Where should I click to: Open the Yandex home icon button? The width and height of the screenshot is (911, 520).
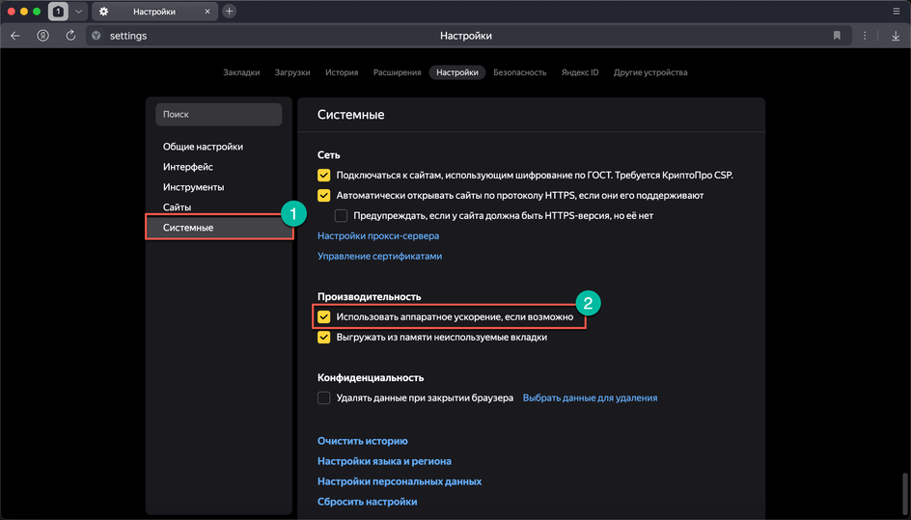point(43,36)
